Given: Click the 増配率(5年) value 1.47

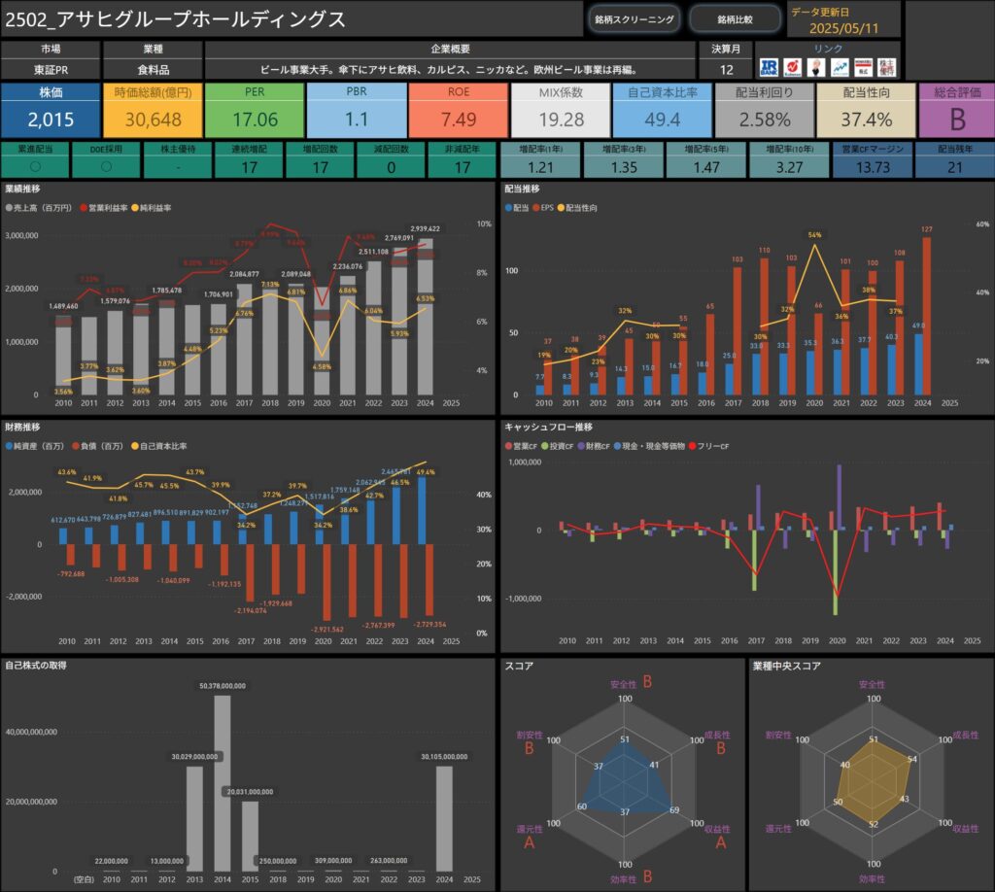Looking at the screenshot, I should click(706, 167).
